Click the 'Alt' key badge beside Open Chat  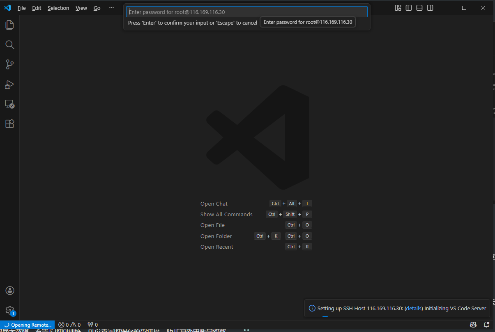pos(292,204)
